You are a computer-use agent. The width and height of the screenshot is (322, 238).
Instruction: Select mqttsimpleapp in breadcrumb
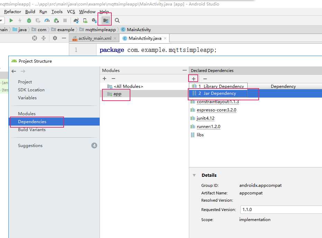[x=98, y=30]
